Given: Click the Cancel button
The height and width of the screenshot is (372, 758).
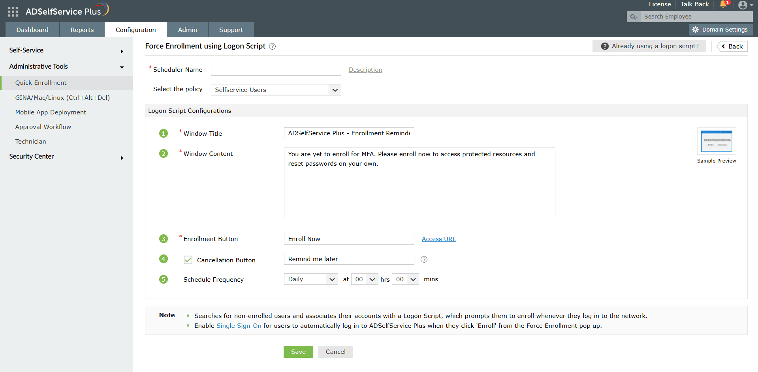Looking at the screenshot, I should click(x=336, y=352).
